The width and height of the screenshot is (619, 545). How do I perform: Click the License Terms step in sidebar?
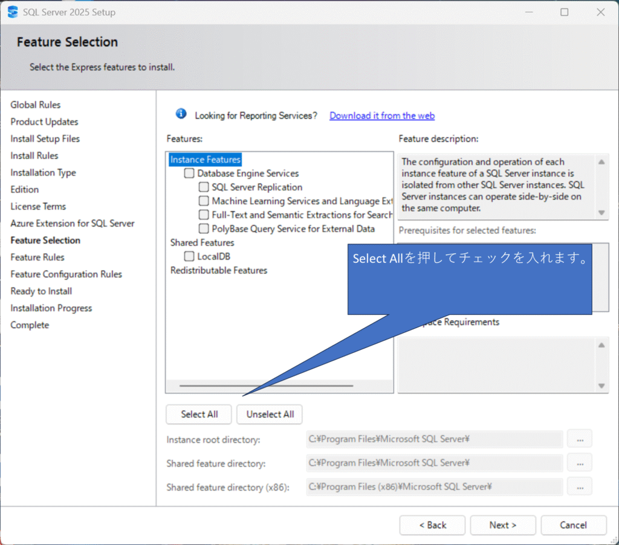coord(38,207)
